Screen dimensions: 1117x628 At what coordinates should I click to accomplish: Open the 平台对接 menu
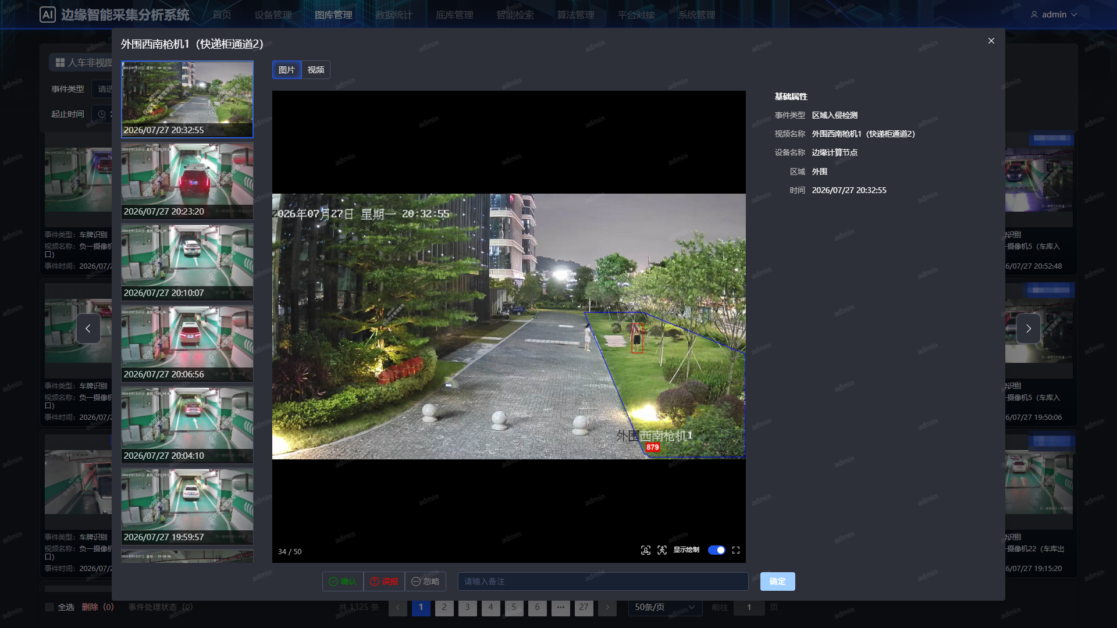coord(636,15)
